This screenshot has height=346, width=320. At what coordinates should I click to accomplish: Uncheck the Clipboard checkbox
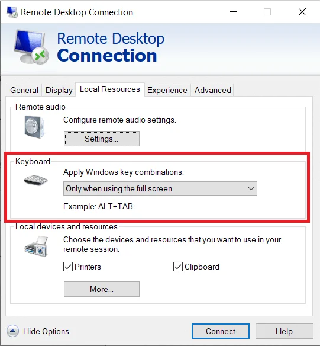pos(177,267)
